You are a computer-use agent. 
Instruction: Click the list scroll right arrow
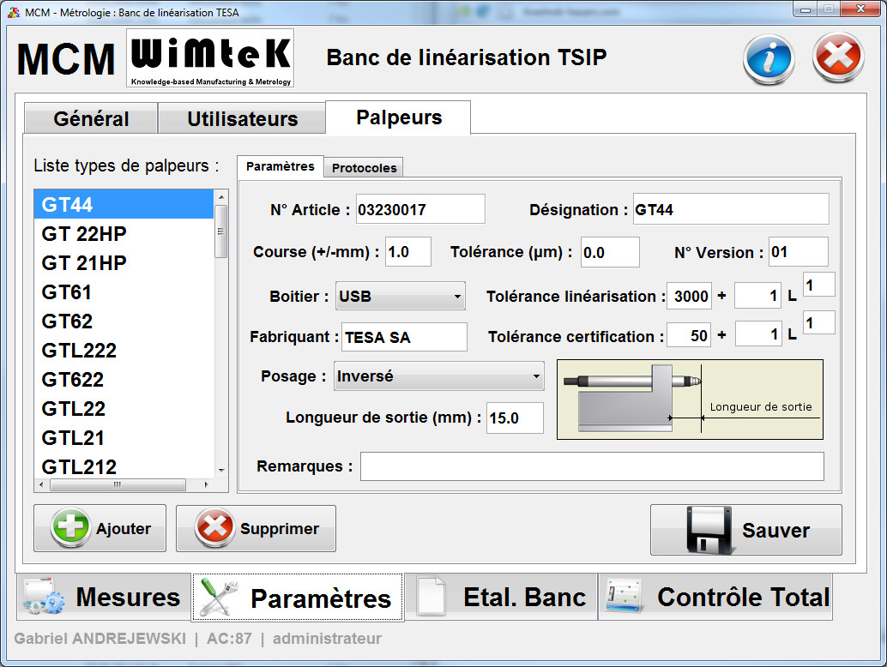(x=206, y=484)
